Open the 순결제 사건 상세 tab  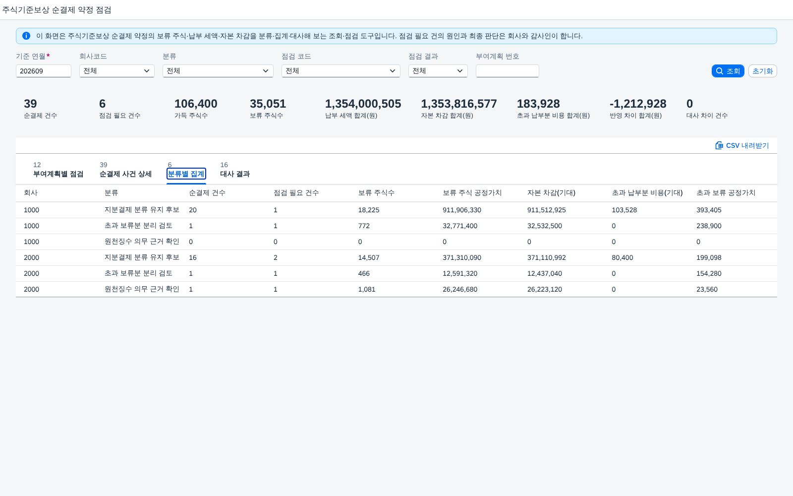tap(125, 170)
